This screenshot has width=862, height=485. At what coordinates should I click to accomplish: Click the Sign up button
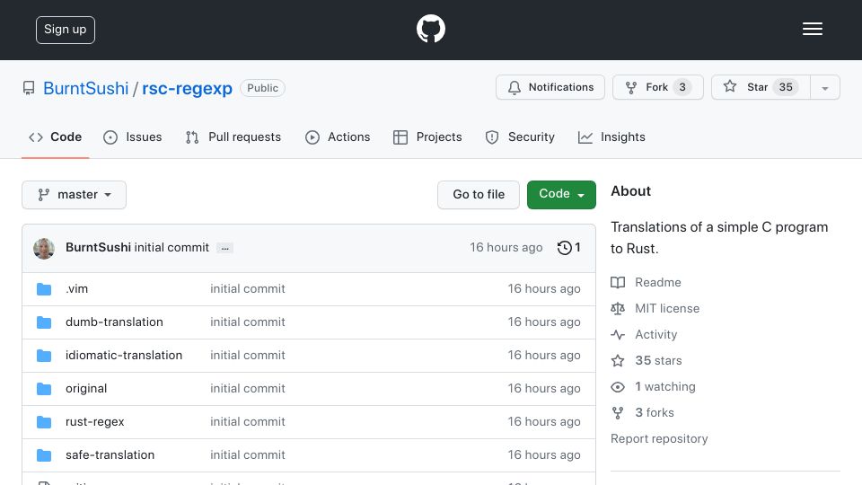[66, 30]
